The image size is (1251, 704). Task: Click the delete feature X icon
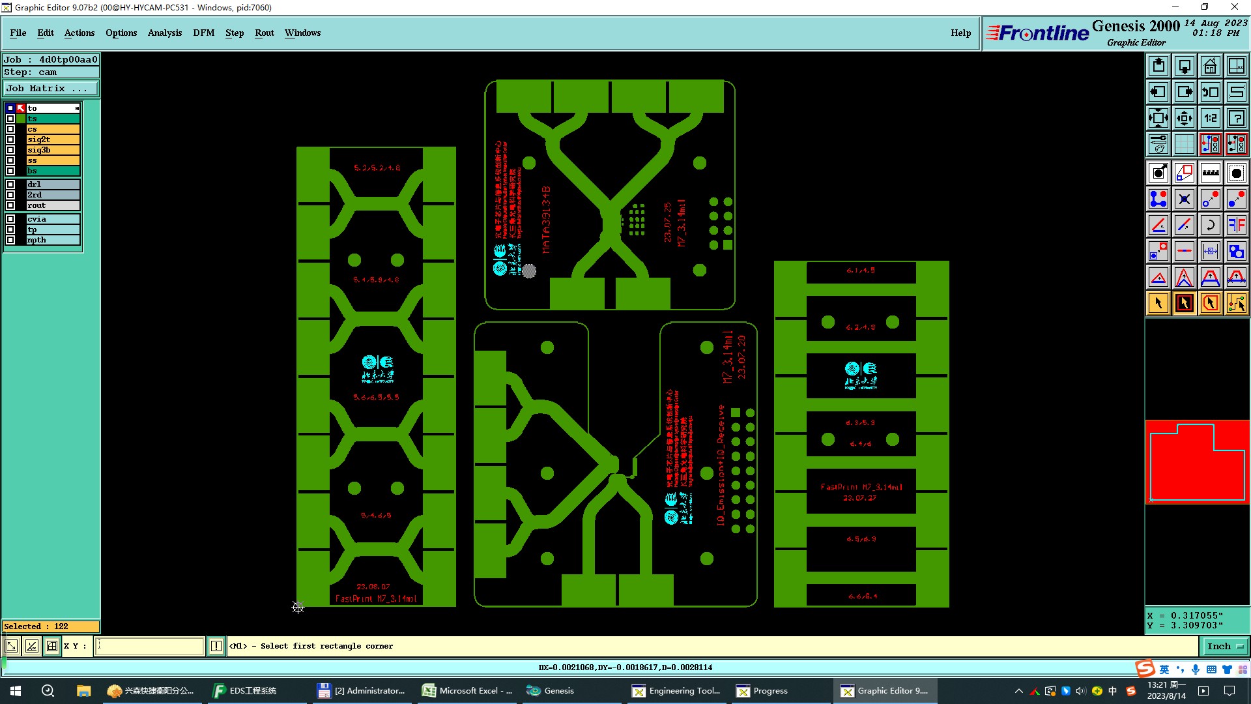pyautogui.click(x=1184, y=199)
